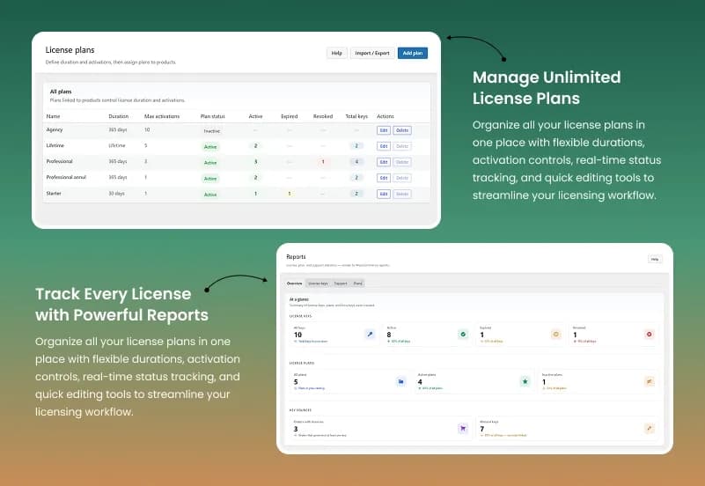Viewport: 705px width, 486px height.
Task: Click Delete in the Lifetime row
Action: (x=402, y=146)
